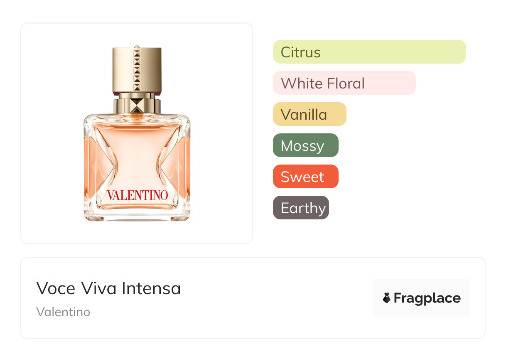The image size is (506, 359).
Task: Open the Fragplace wordmark link
Action: pyautogui.click(x=427, y=298)
